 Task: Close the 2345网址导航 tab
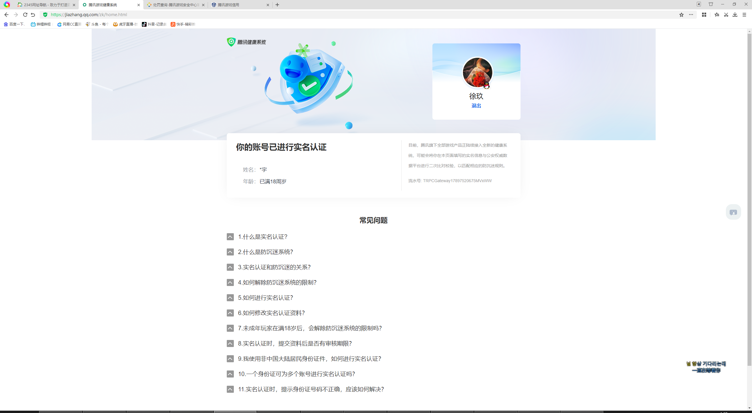[x=74, y=5]
